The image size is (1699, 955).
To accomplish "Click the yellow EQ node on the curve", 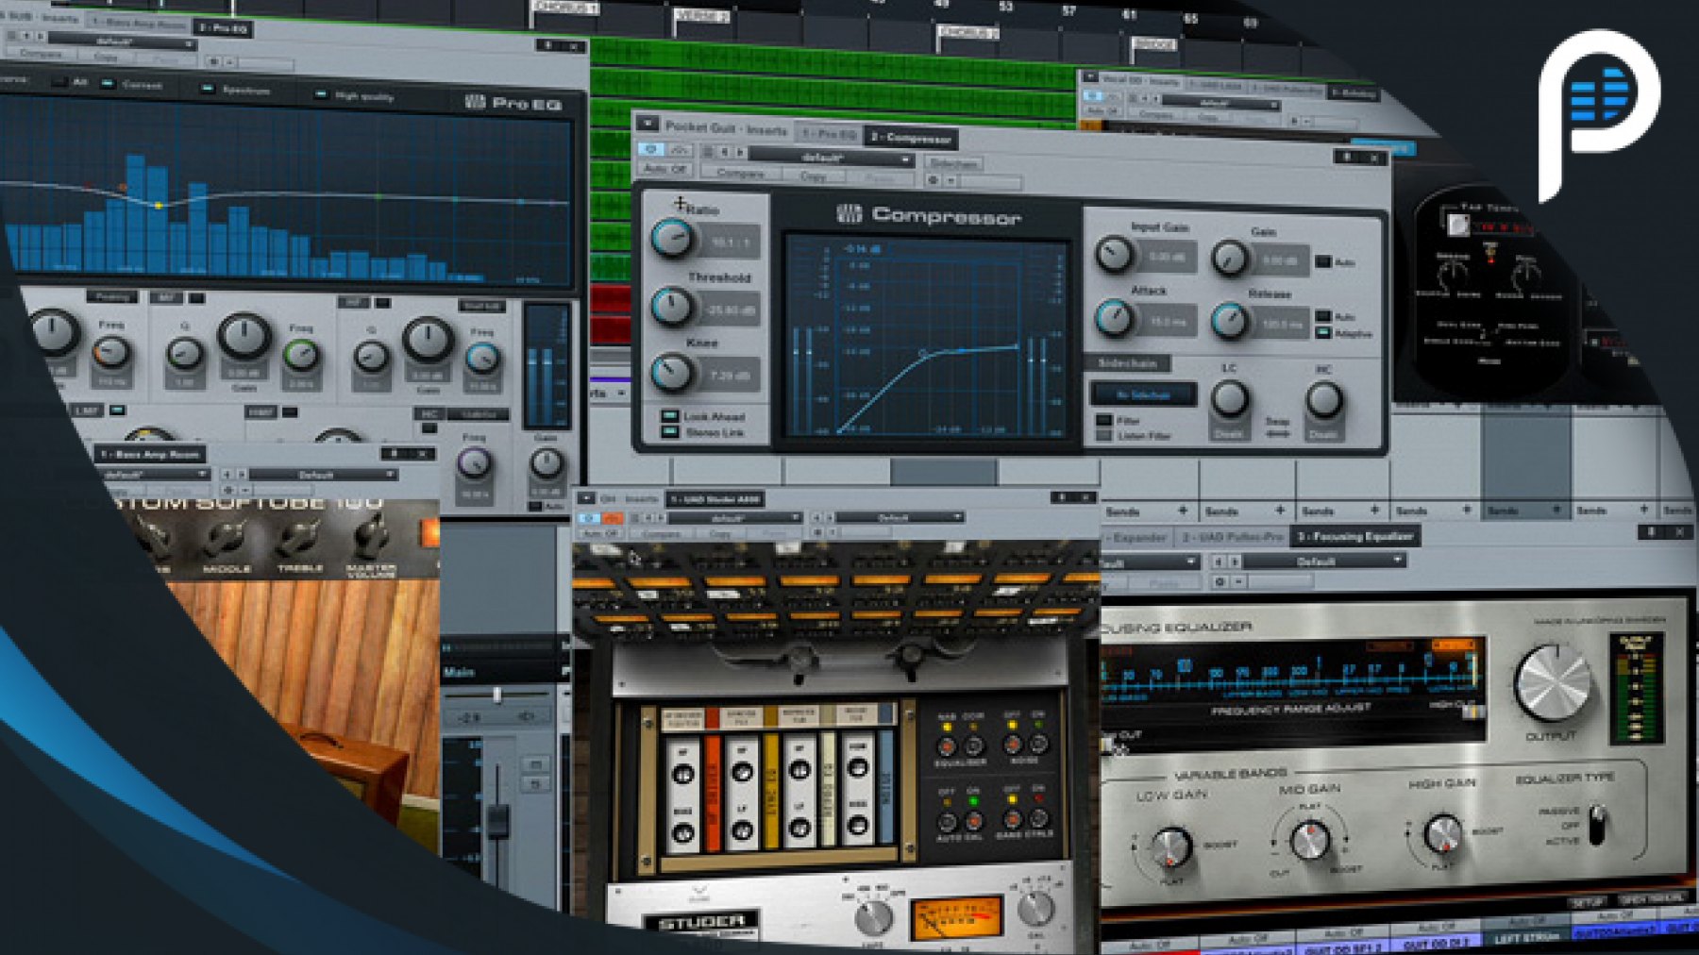I will (159, 205).
